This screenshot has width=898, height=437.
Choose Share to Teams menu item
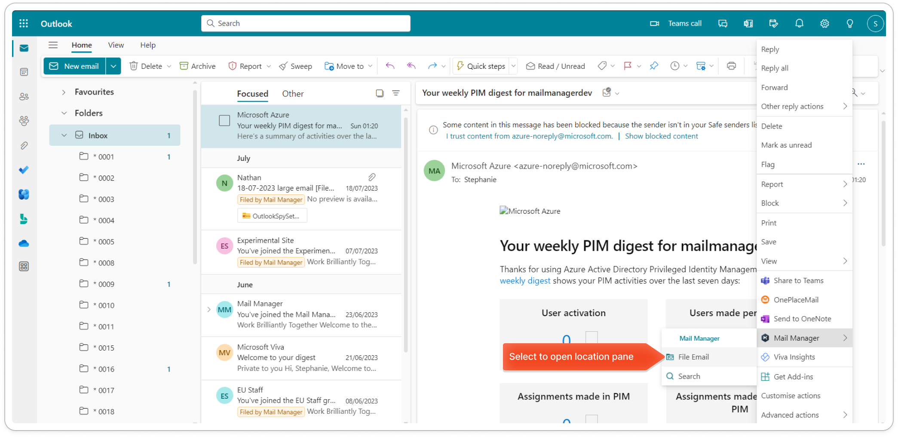[804, 280]
